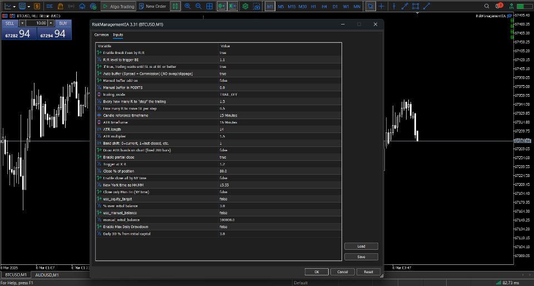Switch to the Inputs tab
This screenshot has width=534, height=286.
[118, 34]
